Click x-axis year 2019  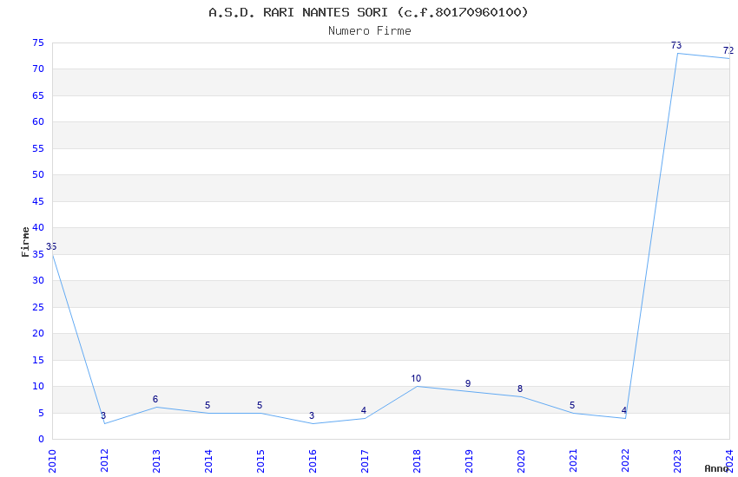pos(469,461)
